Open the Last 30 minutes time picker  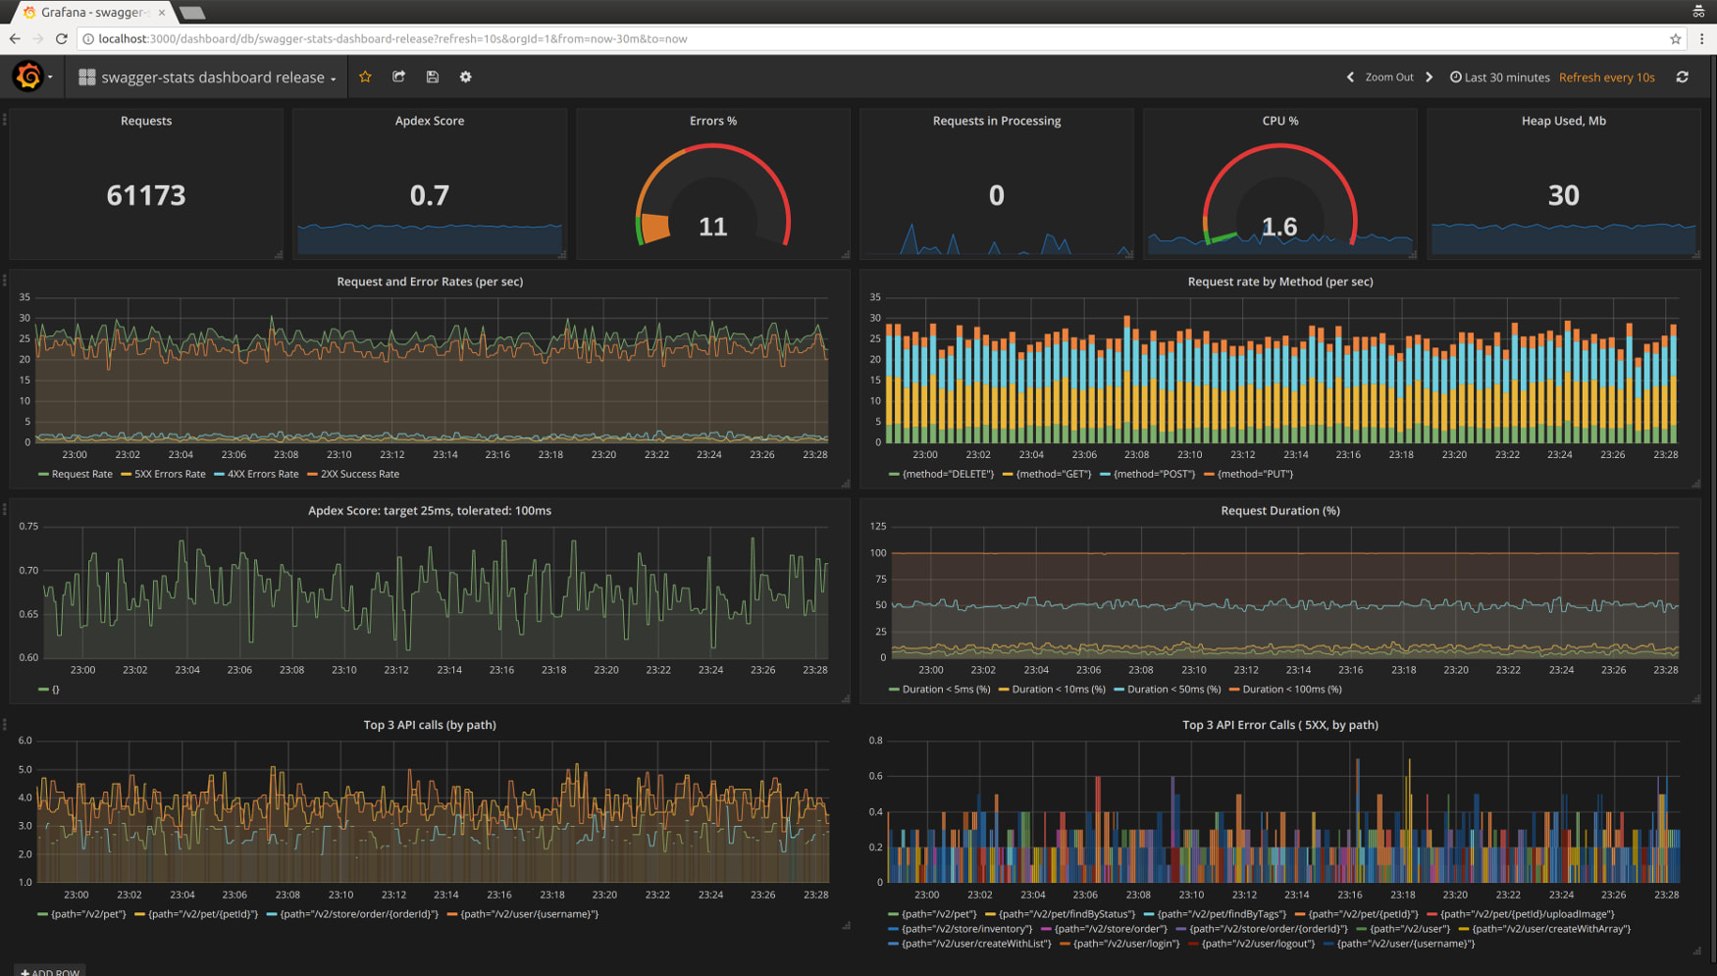click(1506, 77)
